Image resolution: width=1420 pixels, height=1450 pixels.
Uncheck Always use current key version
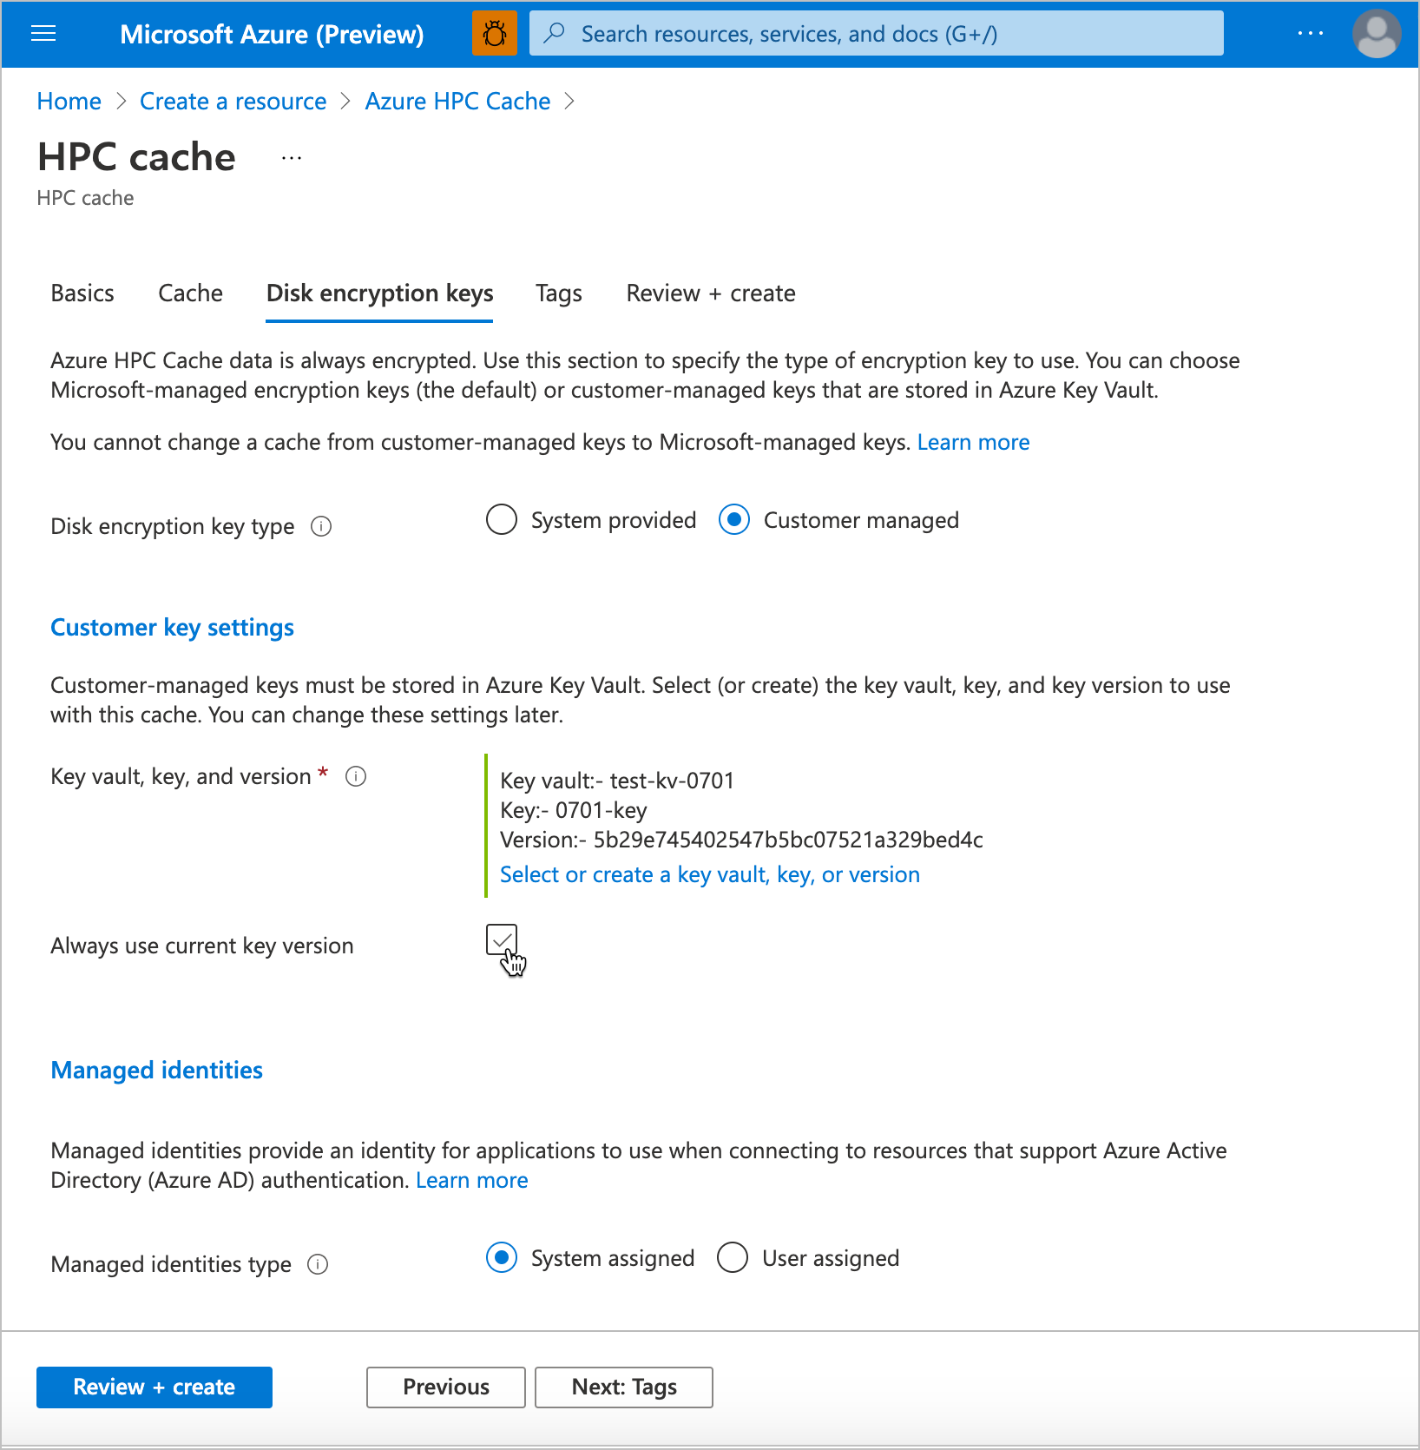tap(502, 940)
